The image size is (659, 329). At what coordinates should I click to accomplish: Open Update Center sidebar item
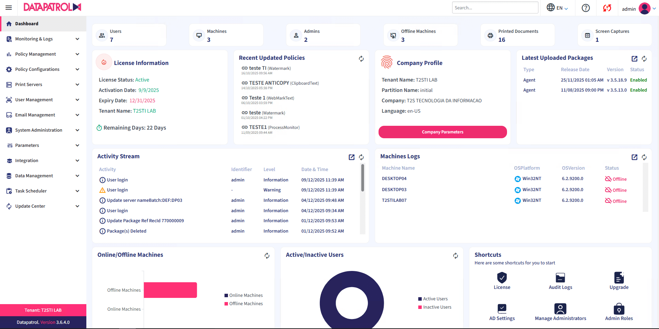[30, 206]
